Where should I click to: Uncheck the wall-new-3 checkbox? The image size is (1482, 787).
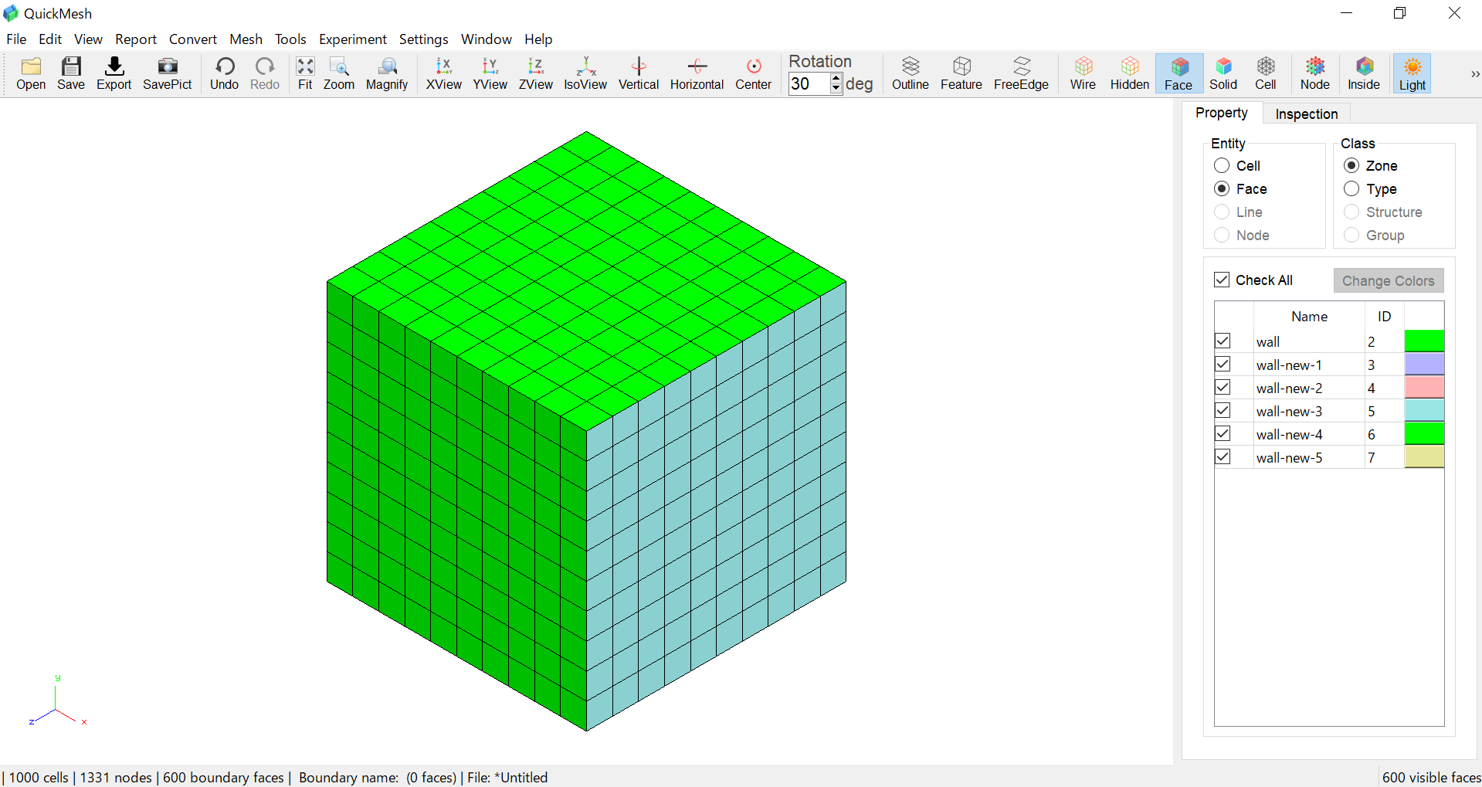(1223, 410)
